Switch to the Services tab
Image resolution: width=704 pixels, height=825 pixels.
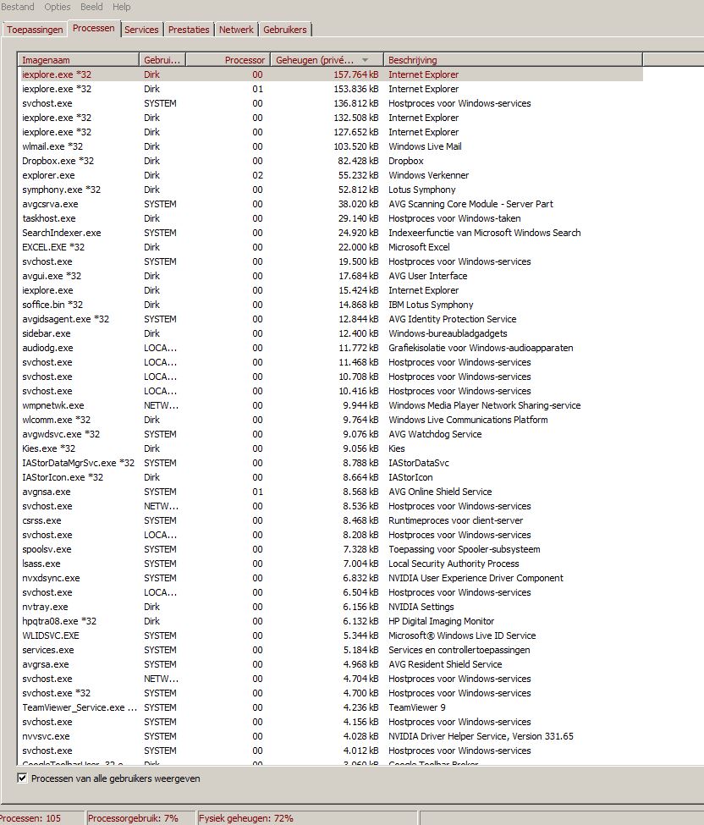tap(141, 30)
